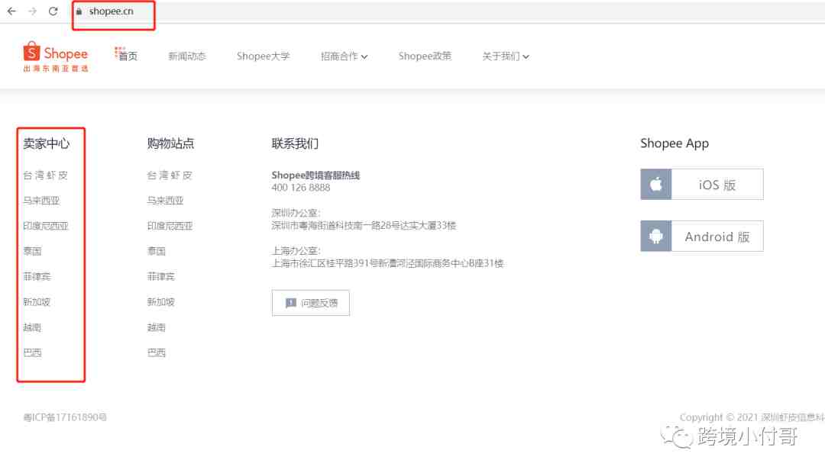Open 巴西 under 购物站点

tap(157, 352)
